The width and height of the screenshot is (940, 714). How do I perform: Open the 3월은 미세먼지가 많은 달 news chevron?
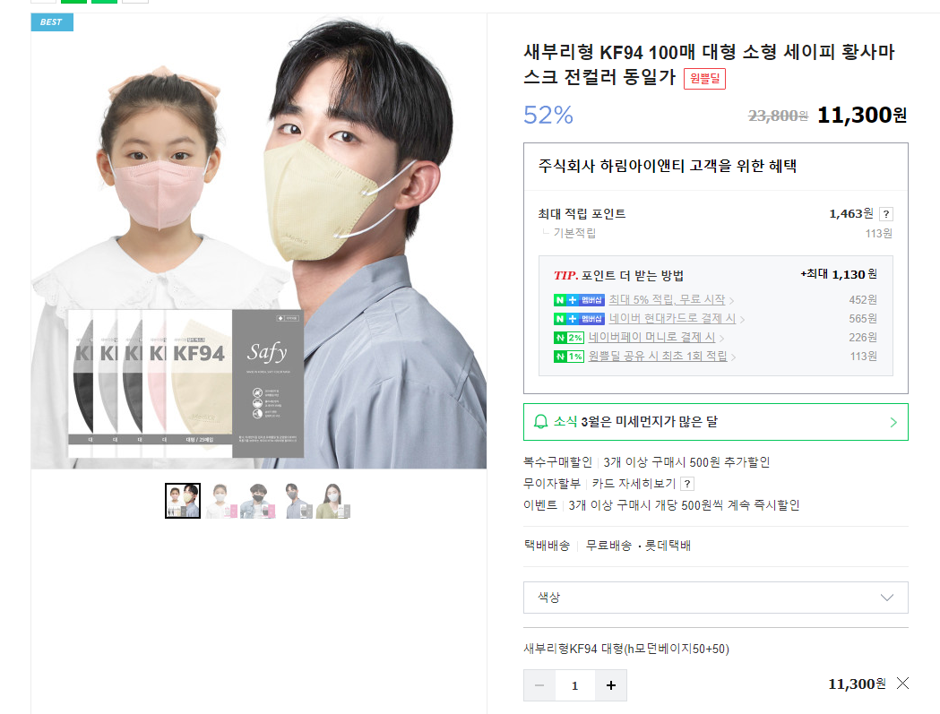(893, 422)
